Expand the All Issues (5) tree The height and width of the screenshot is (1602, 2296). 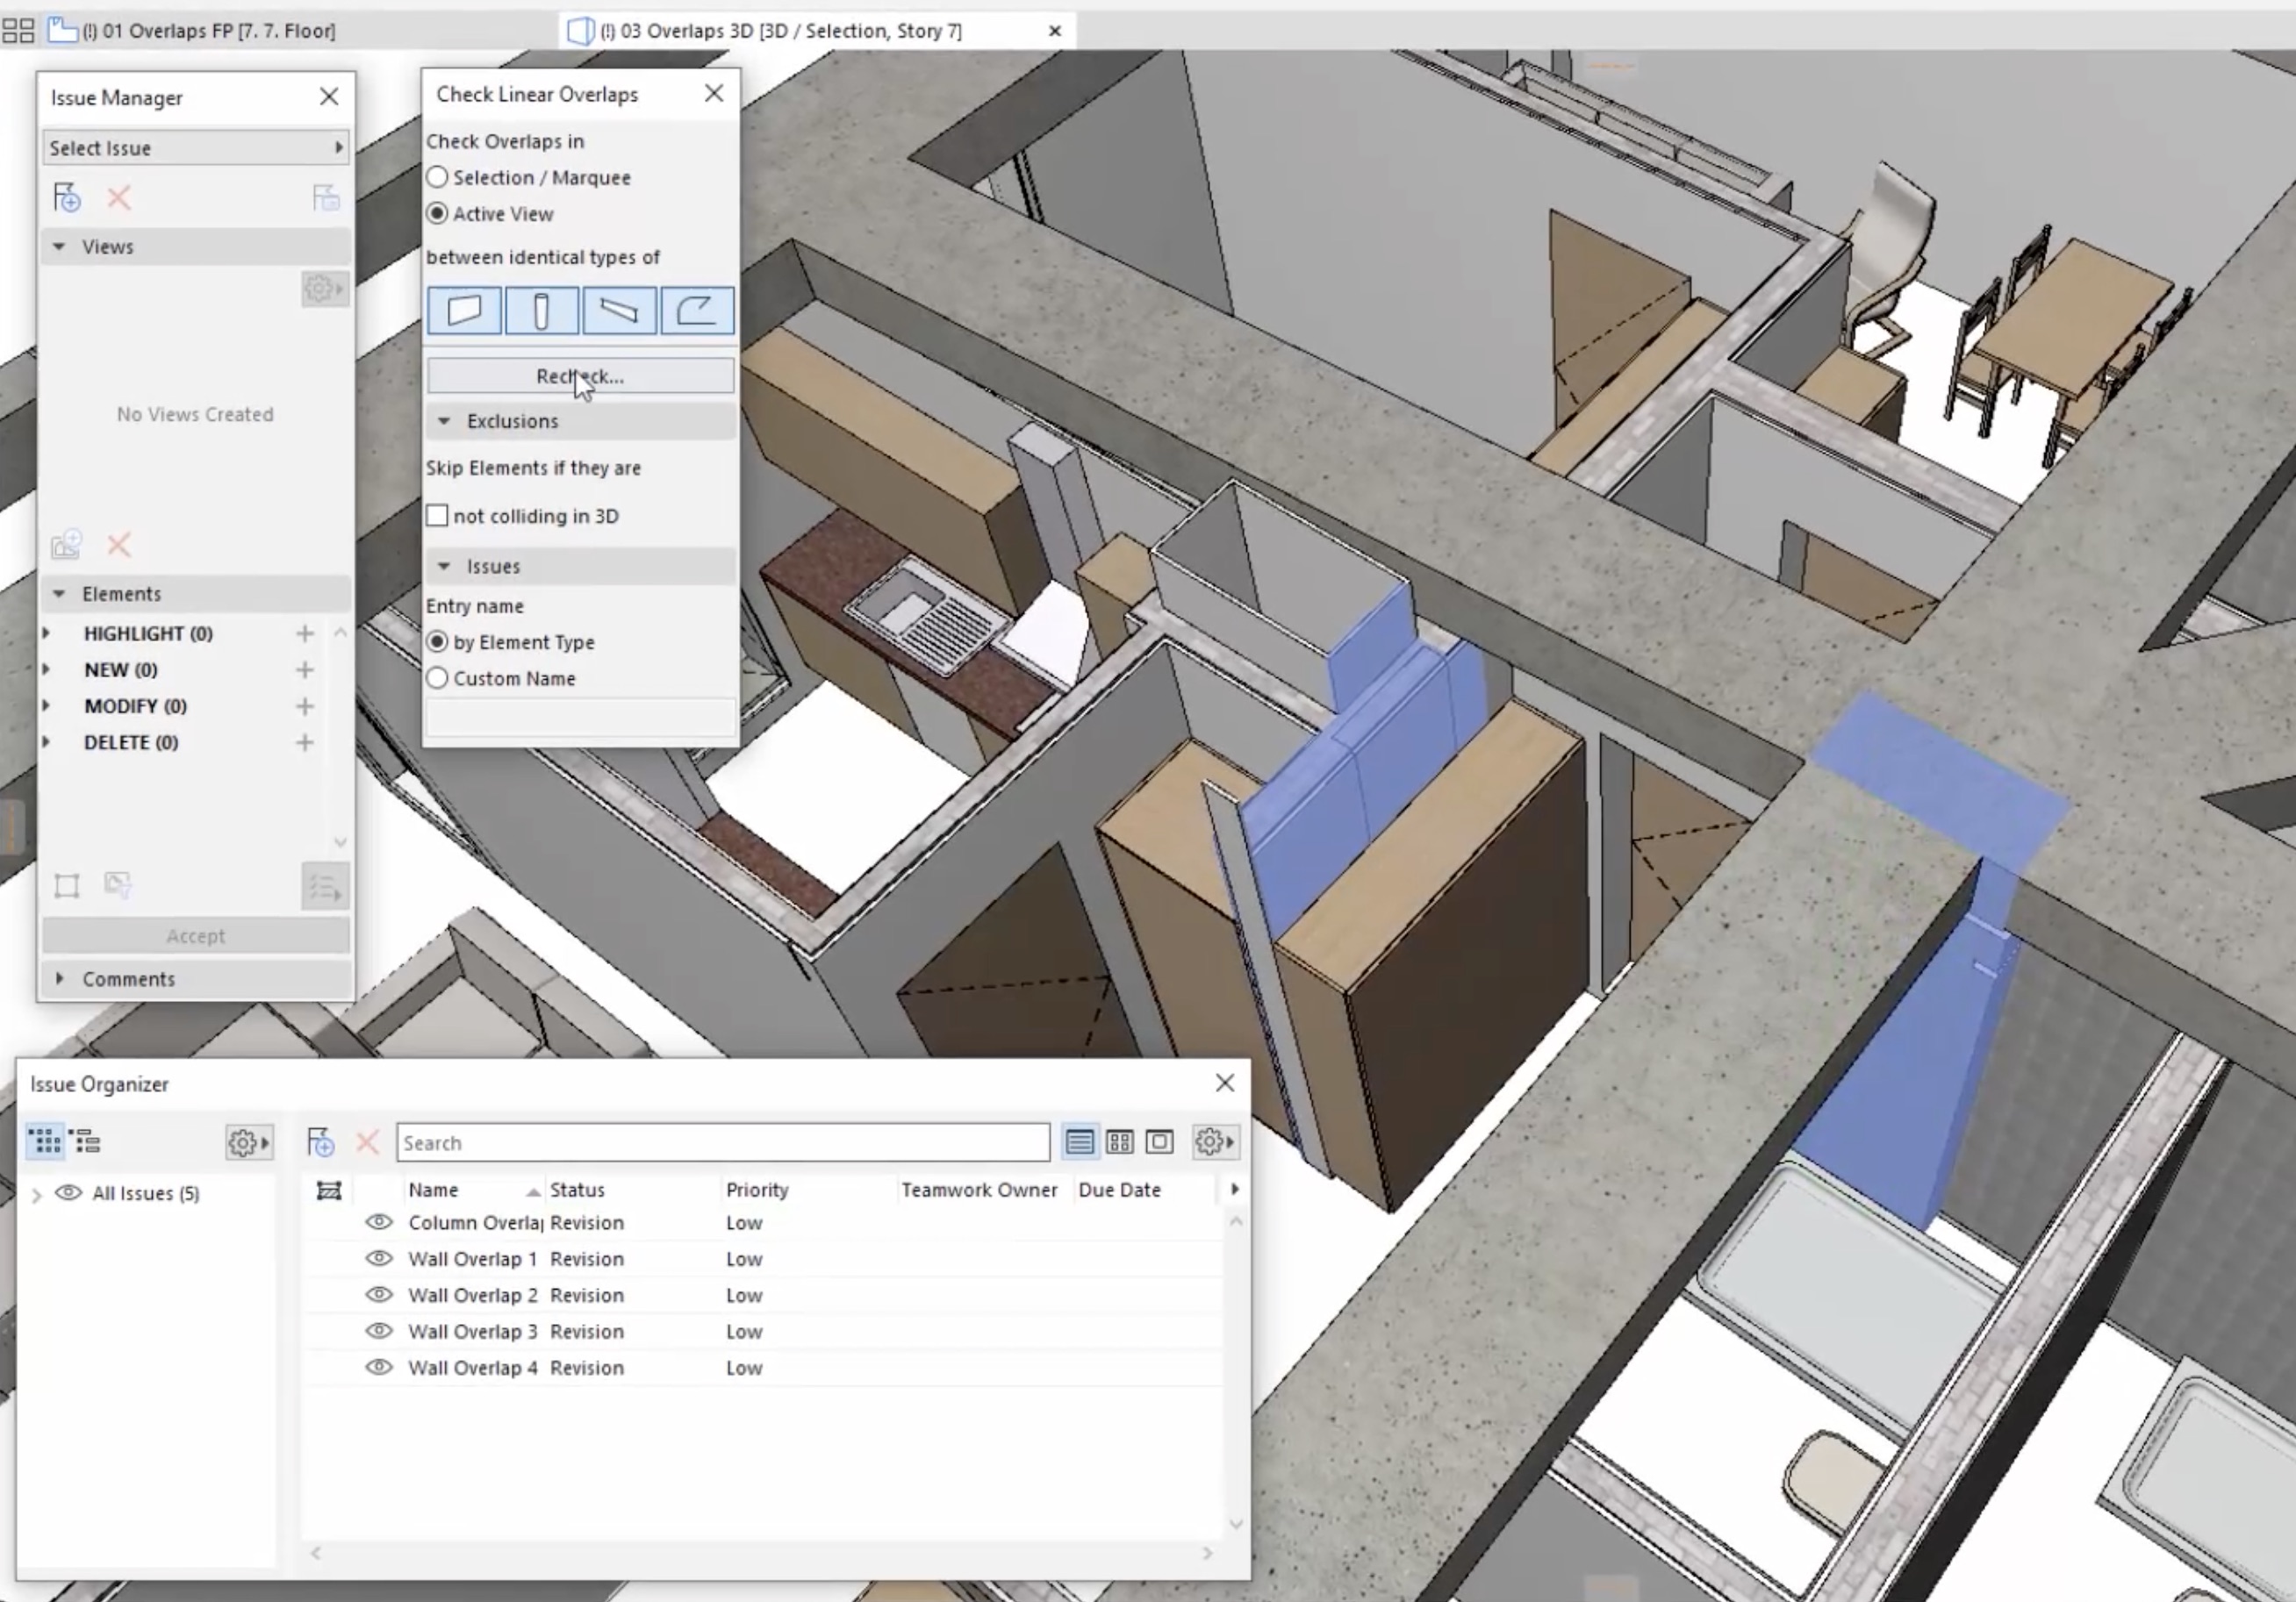pos(37,1193)
